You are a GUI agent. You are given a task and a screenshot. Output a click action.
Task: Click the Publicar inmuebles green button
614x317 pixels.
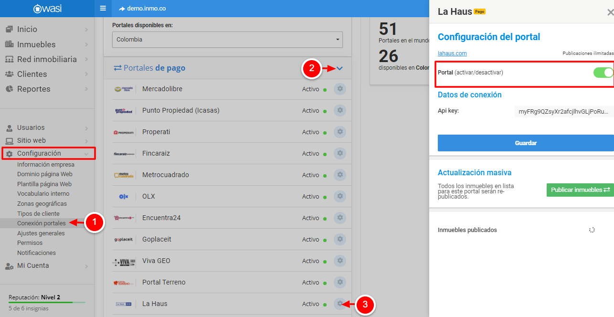point(580,190)
